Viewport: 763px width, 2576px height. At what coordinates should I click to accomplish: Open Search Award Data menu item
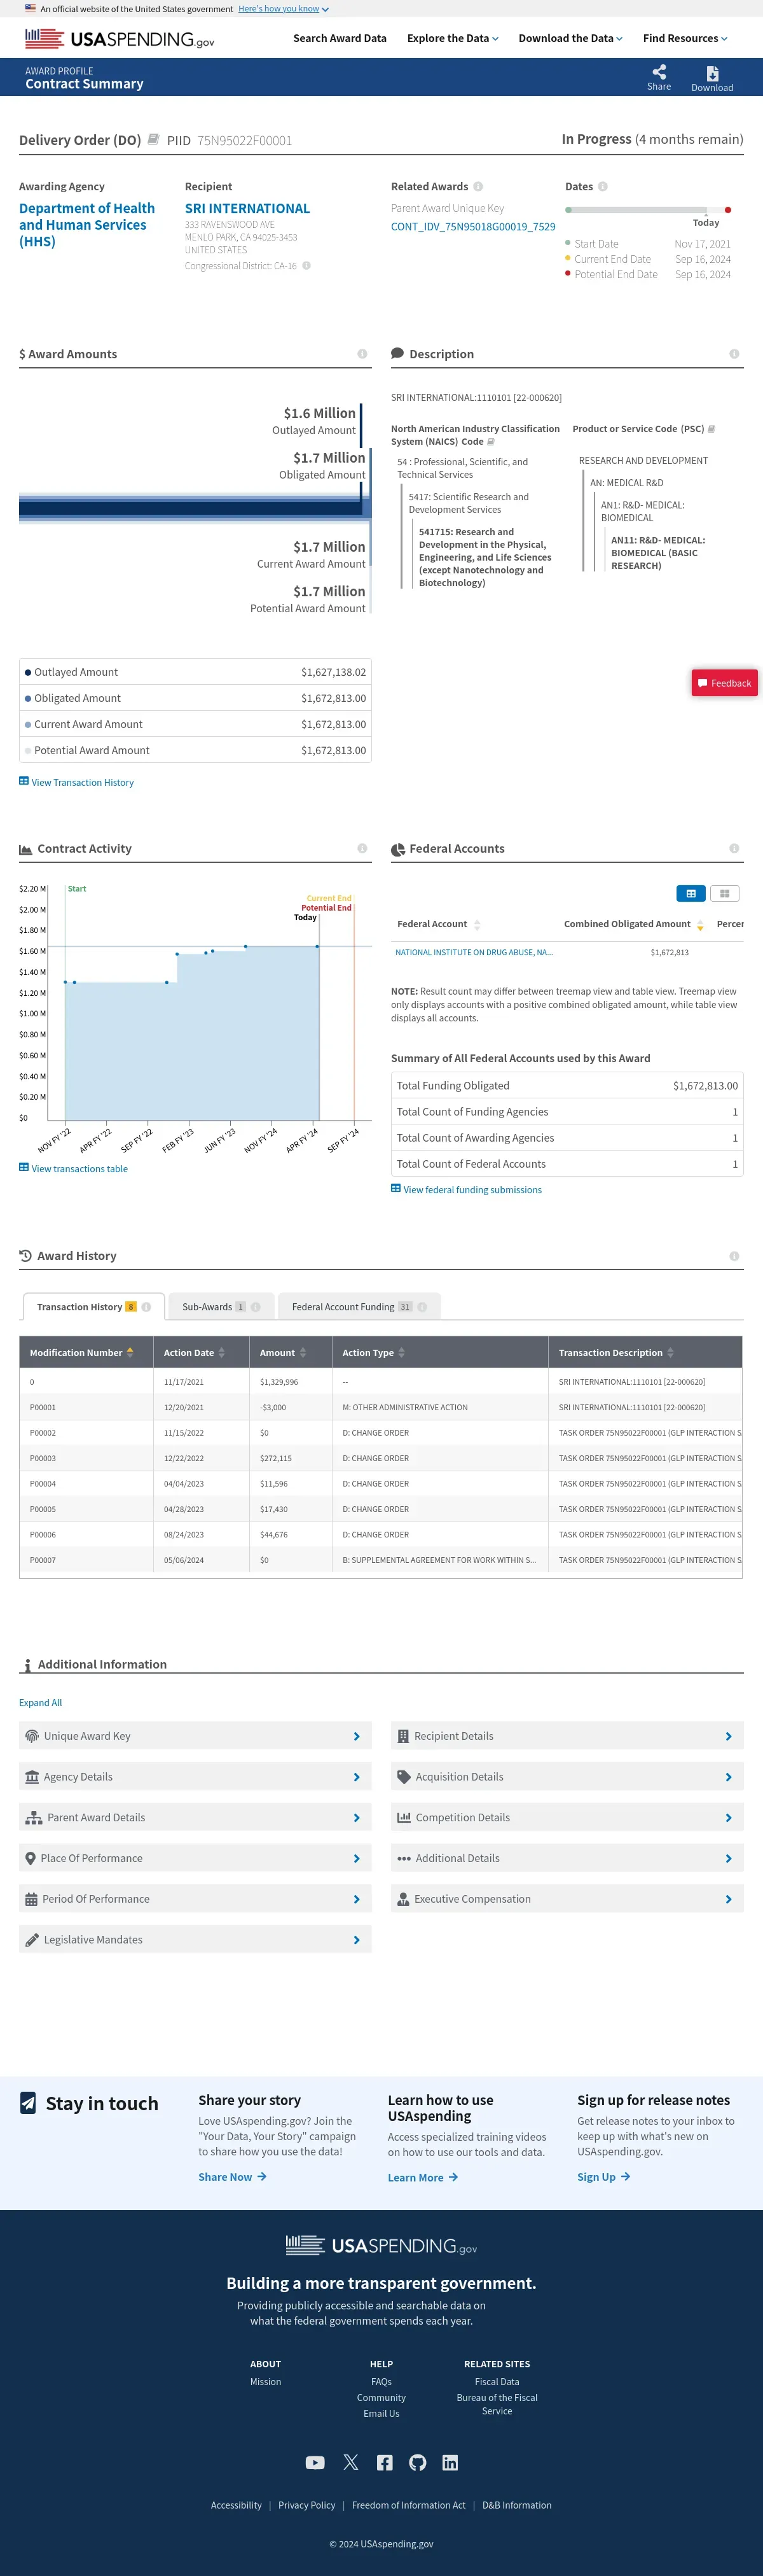point(340,38)
